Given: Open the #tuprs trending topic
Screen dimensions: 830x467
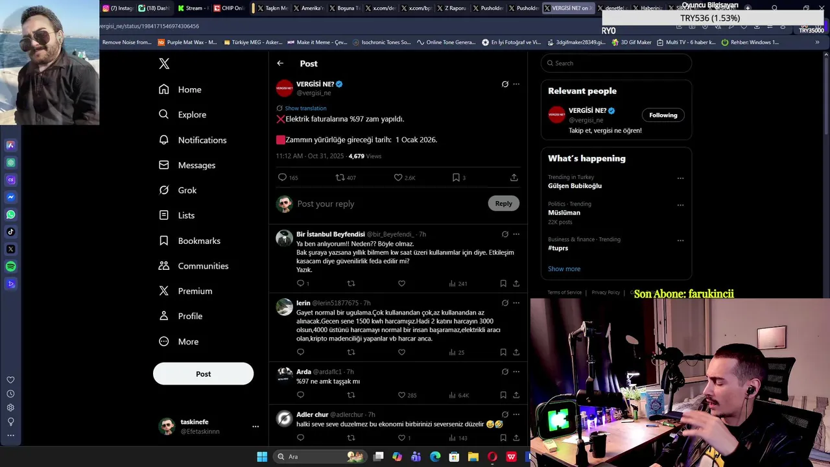Looking at the screenshot, I should [558, 248].
